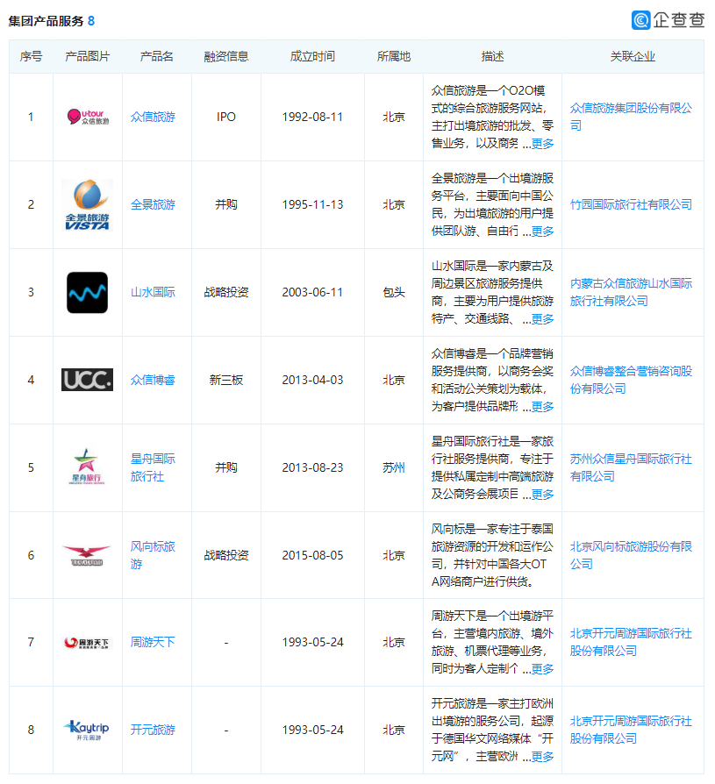Open company 北京风向标旅游股份有限公司
715x784 pixels.
pyautogui.click(x=631, y=555)
